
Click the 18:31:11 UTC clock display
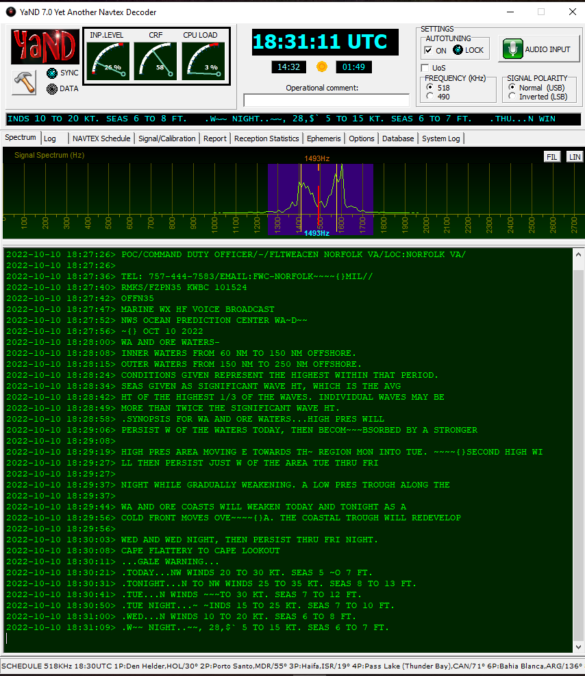pos(325,43)
